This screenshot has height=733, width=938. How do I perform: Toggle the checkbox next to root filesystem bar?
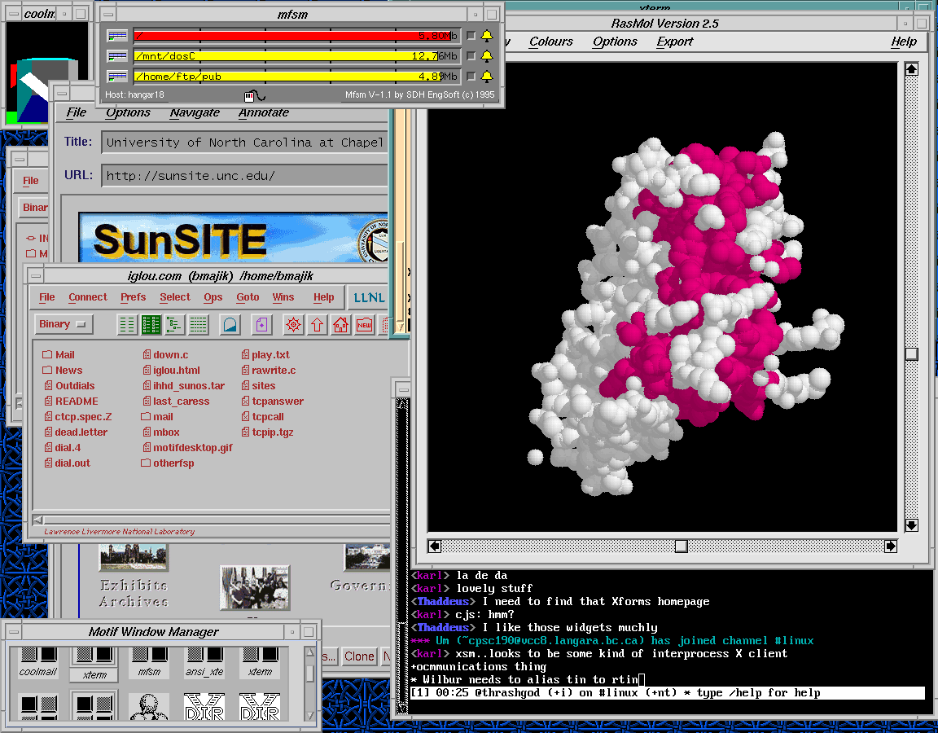click(x=471, y=36)
